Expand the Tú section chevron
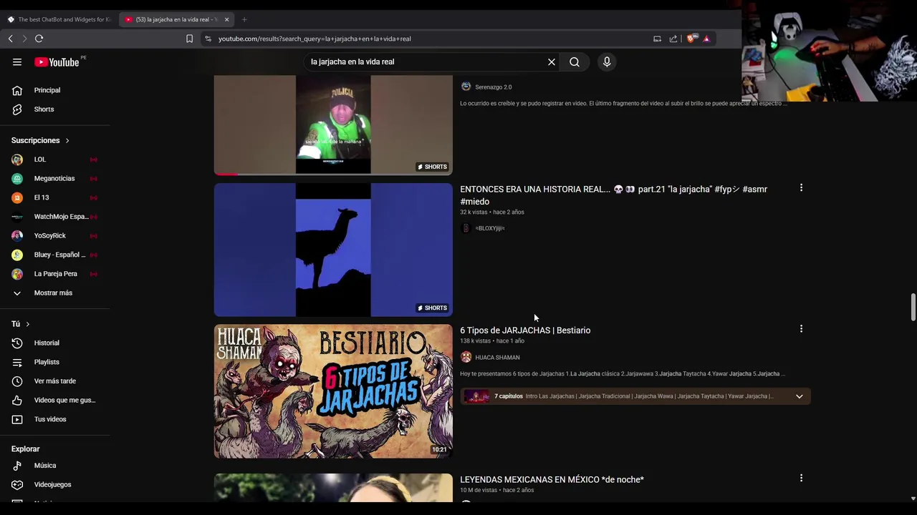The image size is (917, 515). click(x=27, y=324)
